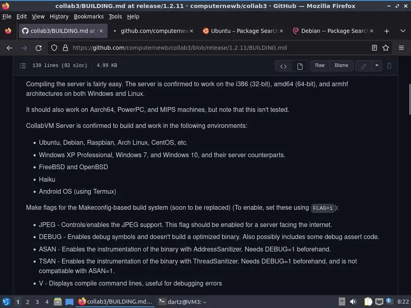Image resolution: width=411 pixels, height=308 pixels.
Task: Display source code view of file
Action: coord(283,66)
